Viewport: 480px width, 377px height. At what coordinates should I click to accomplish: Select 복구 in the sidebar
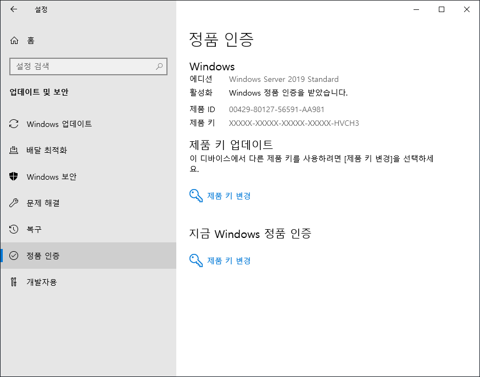tap(88, 229)
